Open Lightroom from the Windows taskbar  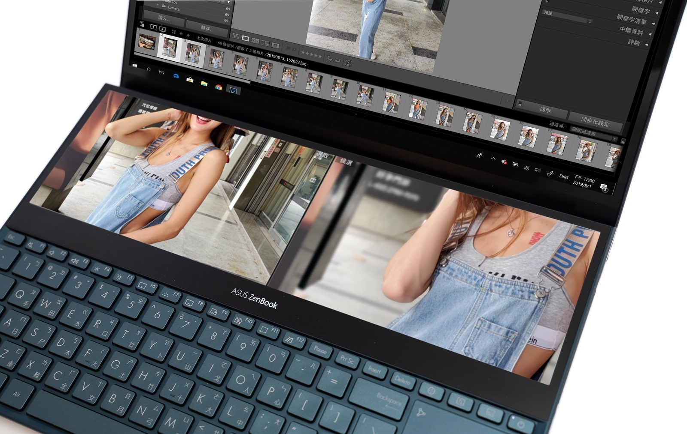233,90
